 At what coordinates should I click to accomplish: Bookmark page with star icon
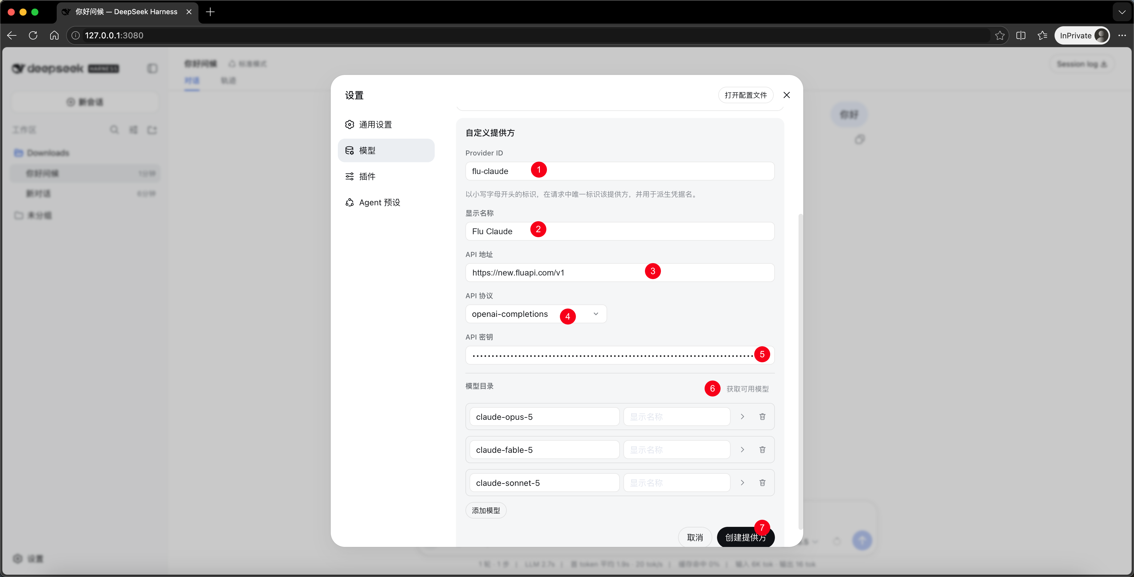click(x=1000, y=35)
